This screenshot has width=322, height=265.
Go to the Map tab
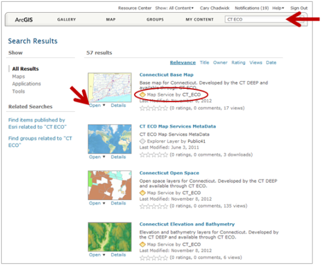point(111,19)
